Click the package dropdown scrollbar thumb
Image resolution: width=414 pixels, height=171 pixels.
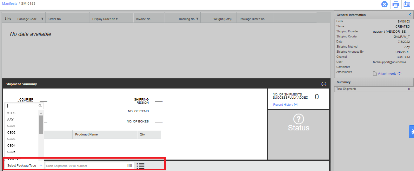tap(41, 125)
